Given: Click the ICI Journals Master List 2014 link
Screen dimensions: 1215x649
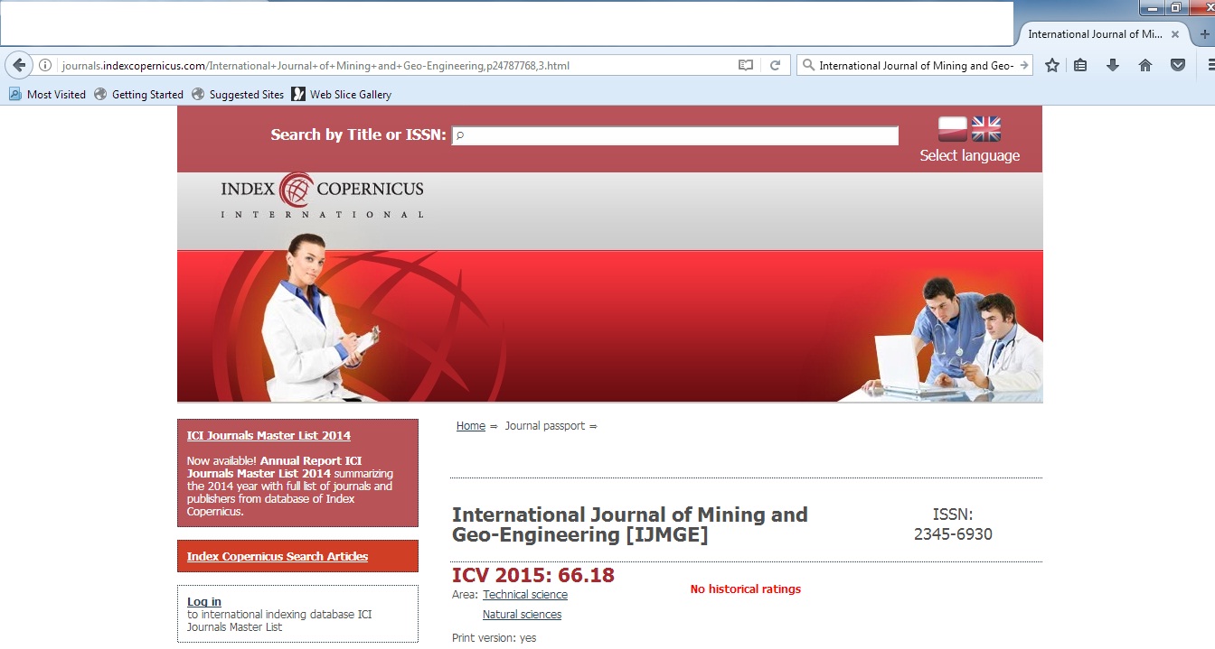Looking at the screenshot, I should tap(268, 435).
